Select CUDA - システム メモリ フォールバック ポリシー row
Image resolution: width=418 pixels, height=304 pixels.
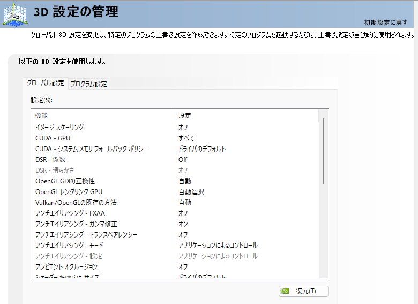coord(175,149)
